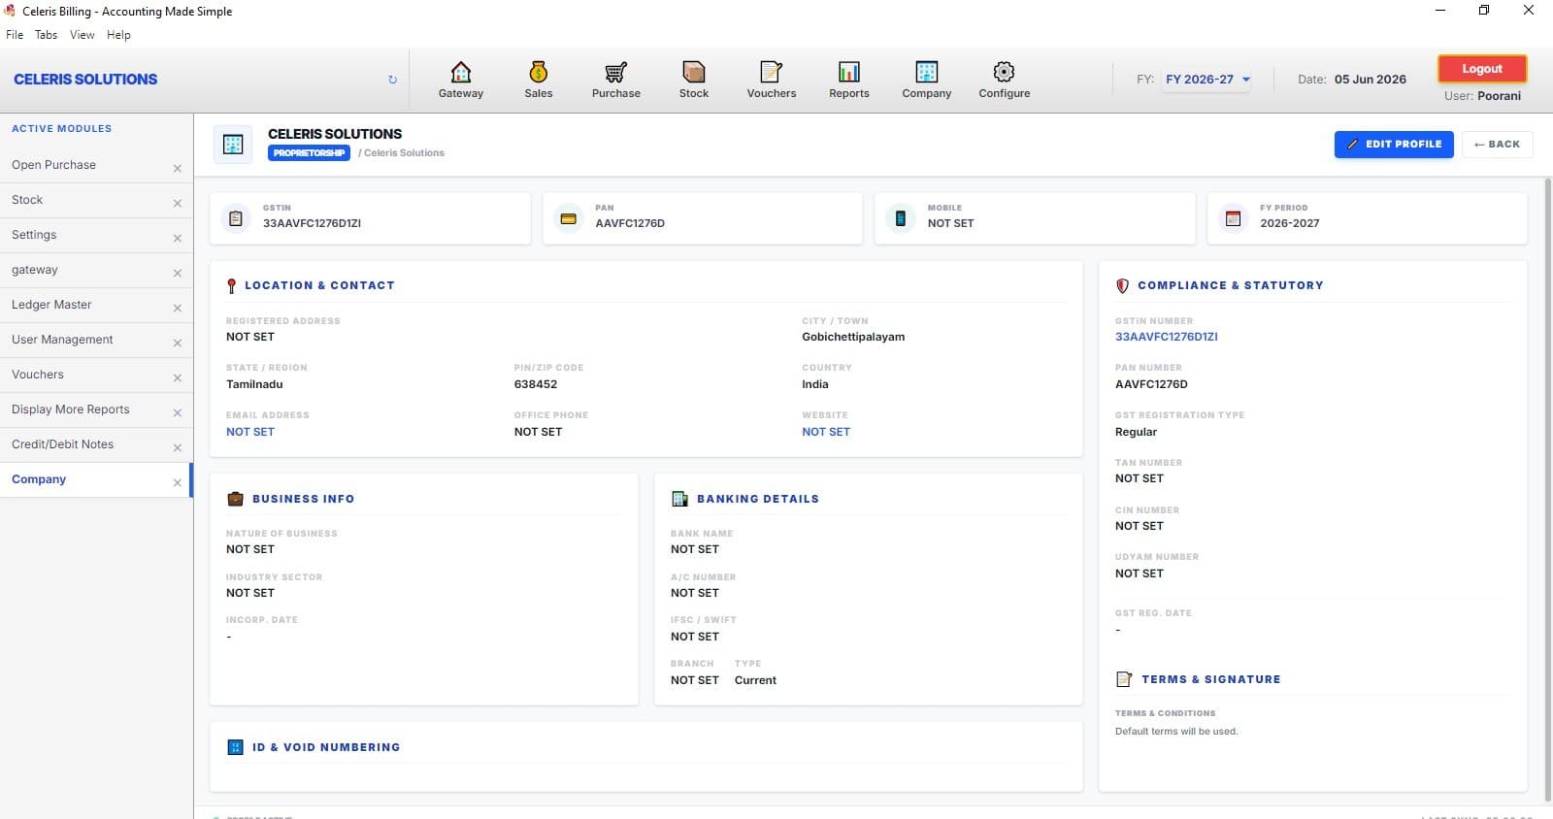This screenshot has height=819, width=1553.
Task: Close the Credit/Debit Notes module
Action: pos(178,447)
